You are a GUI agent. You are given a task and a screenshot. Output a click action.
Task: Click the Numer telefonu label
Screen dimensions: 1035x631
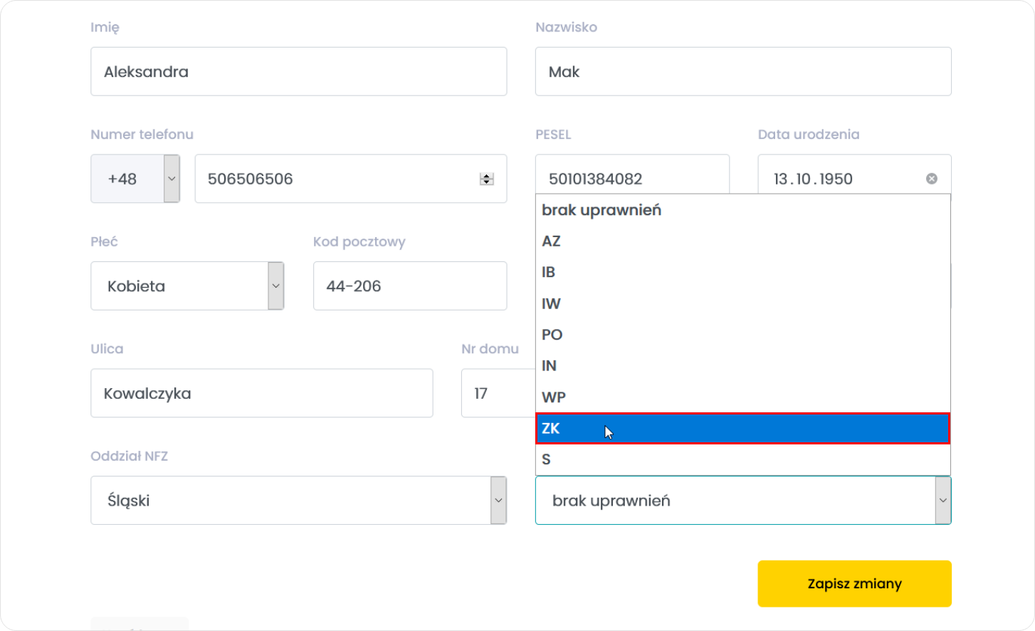142,135
